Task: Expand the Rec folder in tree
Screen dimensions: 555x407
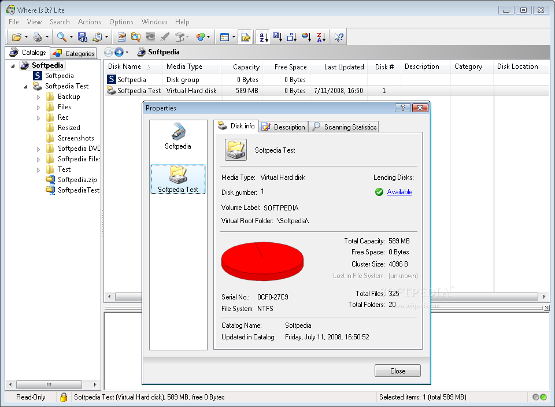Action: point(38,118)
